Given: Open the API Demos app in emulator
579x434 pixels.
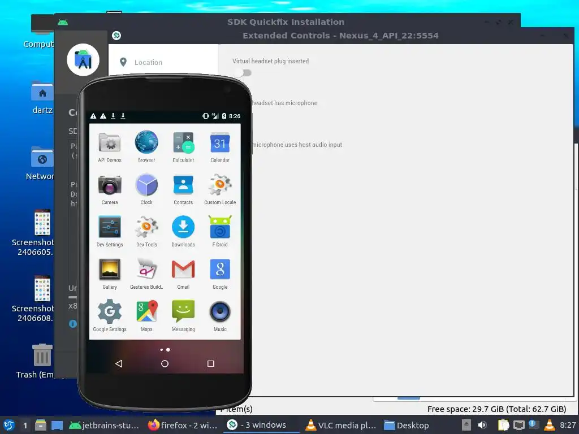Looking at the screenshot, I should coord(110,147).
